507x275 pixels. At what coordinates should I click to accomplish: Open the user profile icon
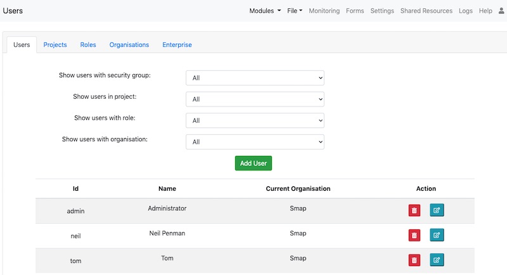pyautogui.click(x=501, y=11)
